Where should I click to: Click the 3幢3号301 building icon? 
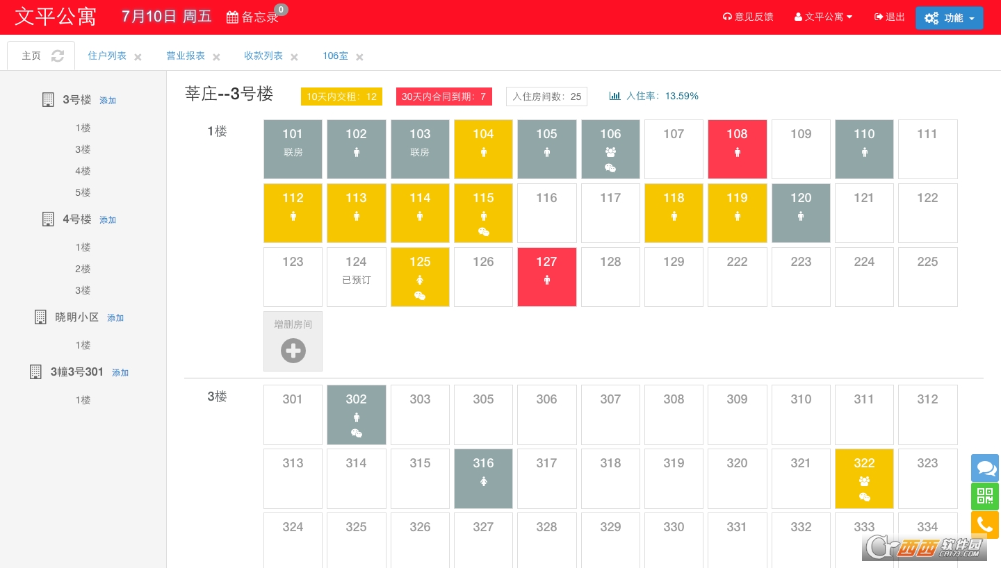pos(35,372)
